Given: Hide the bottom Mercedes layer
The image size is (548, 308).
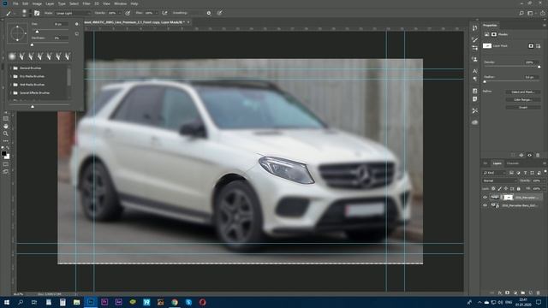Looking at the screenshot, I should (485, 205).
